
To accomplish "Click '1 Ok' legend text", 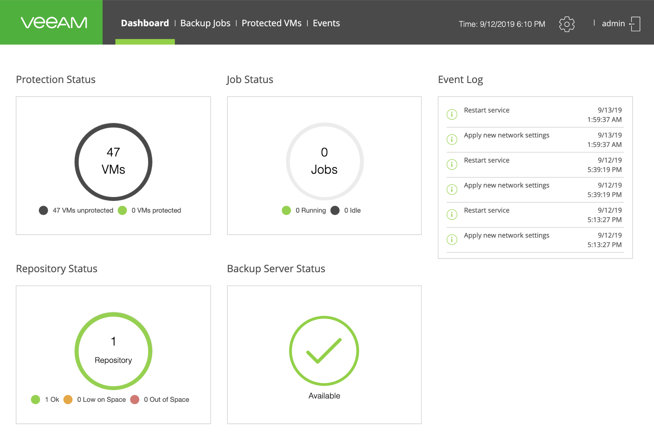I will click(x=52, y=399).
